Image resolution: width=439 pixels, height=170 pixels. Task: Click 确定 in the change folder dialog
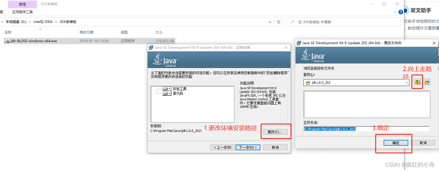(396, 143)
